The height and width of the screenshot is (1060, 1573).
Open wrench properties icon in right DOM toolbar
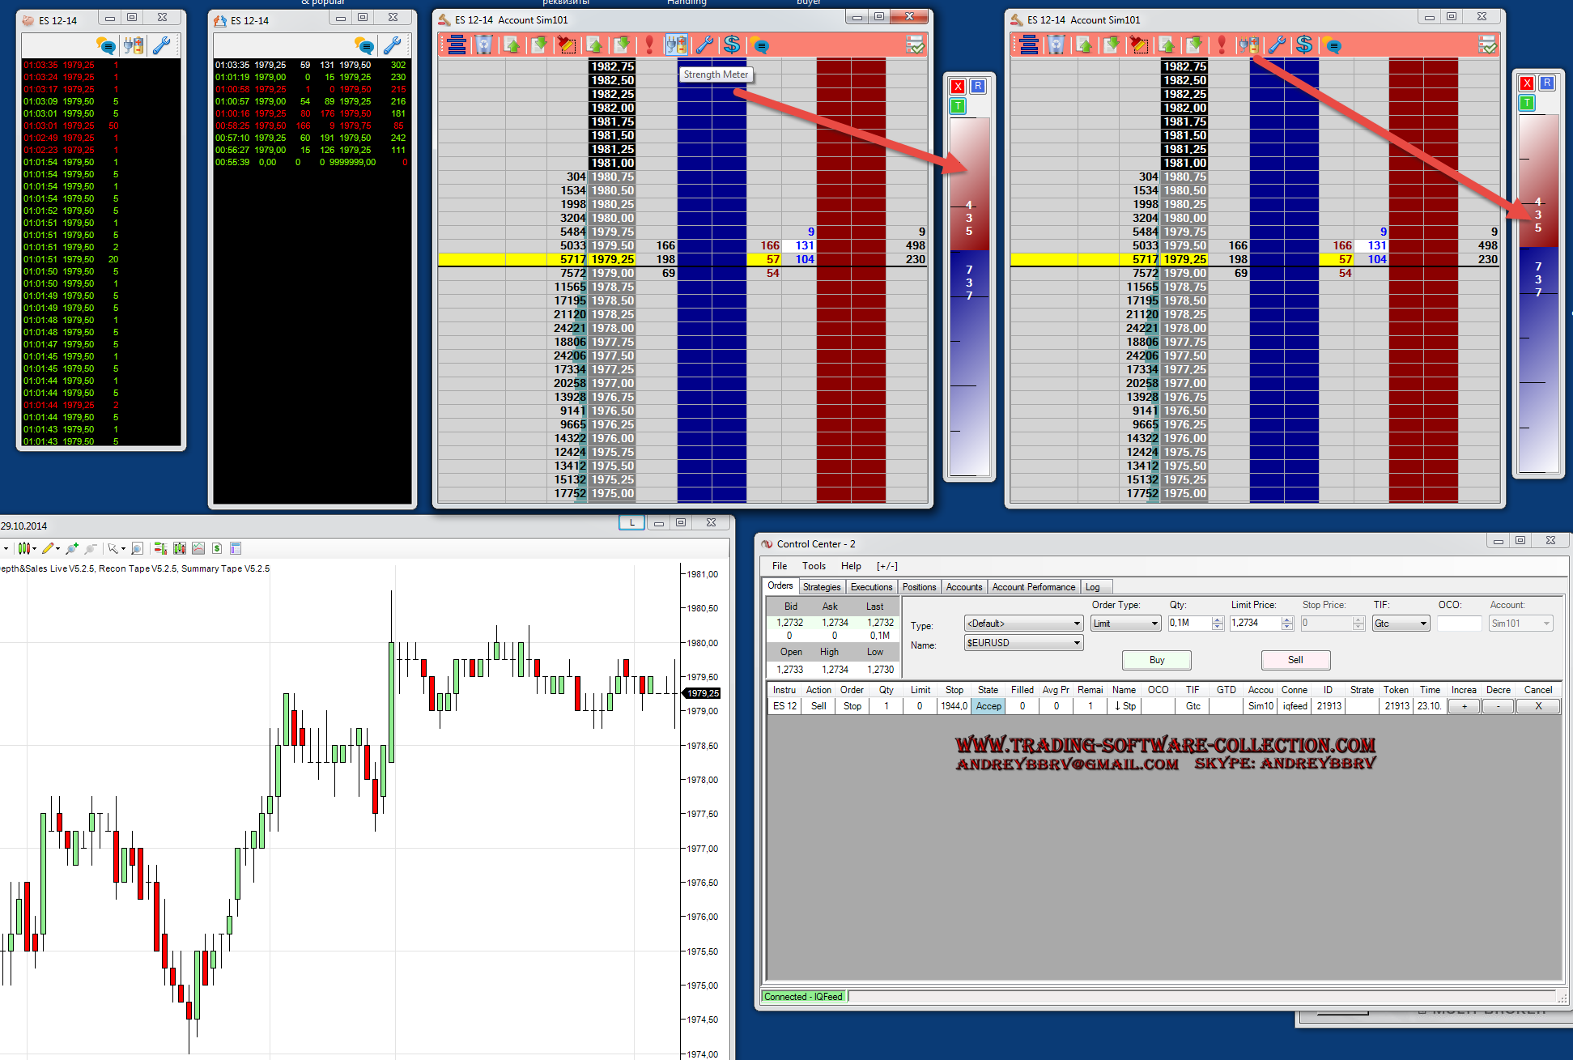click(x=1277, y=45)
